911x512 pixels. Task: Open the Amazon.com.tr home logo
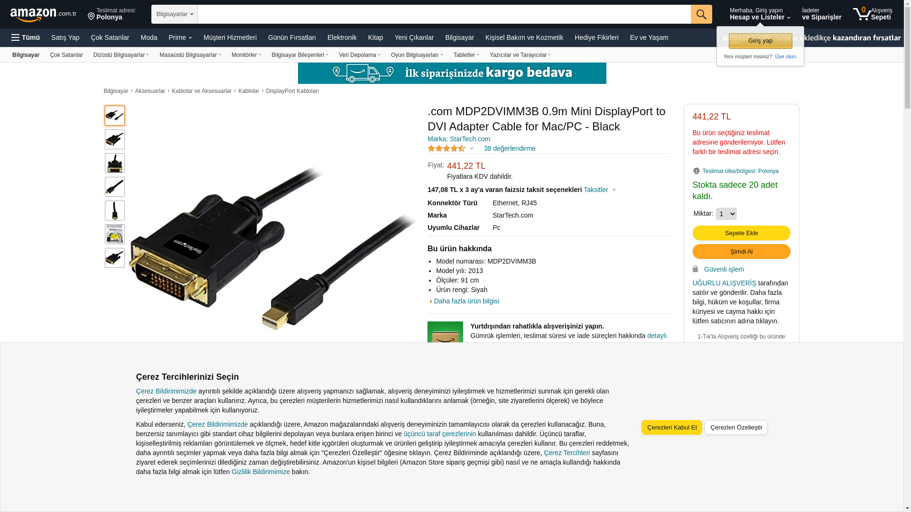tap(43, 15)
